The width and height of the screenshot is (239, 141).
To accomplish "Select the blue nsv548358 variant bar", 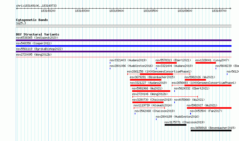I will tap(124, 46).
